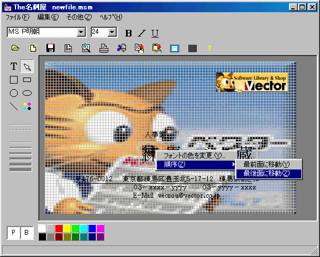Pick the red color swatch
Viewport: 320px width, 257px height.
pyautogui.click(x=59, y=228)
